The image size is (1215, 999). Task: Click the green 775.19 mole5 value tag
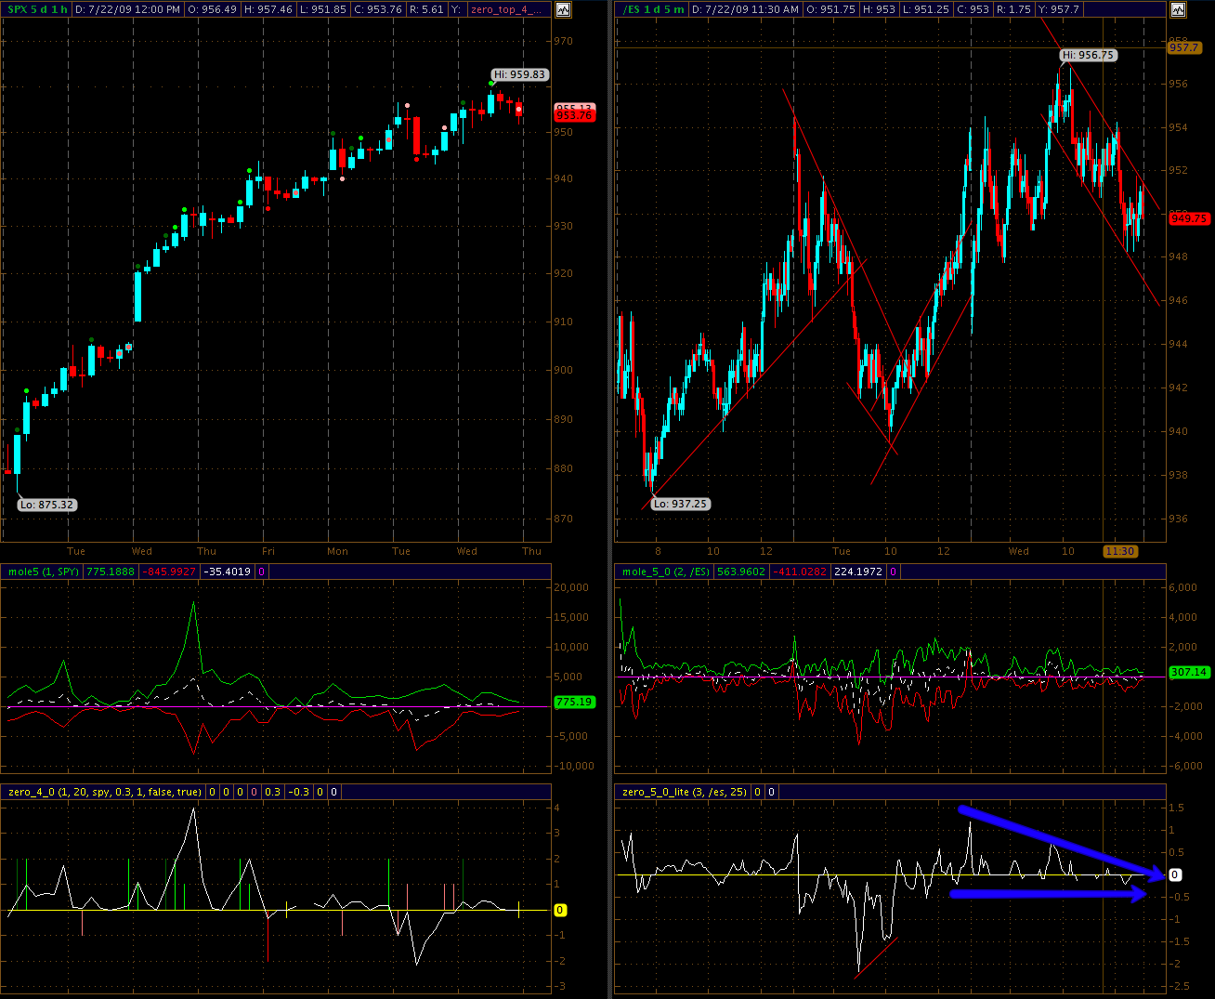[x=573, y=702]
